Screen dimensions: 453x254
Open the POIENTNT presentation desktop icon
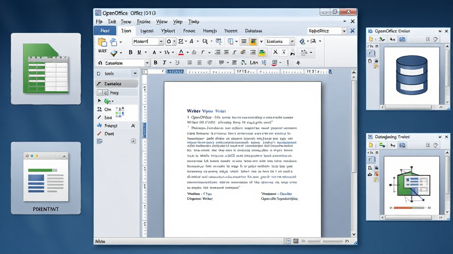[x=46, y=178]
